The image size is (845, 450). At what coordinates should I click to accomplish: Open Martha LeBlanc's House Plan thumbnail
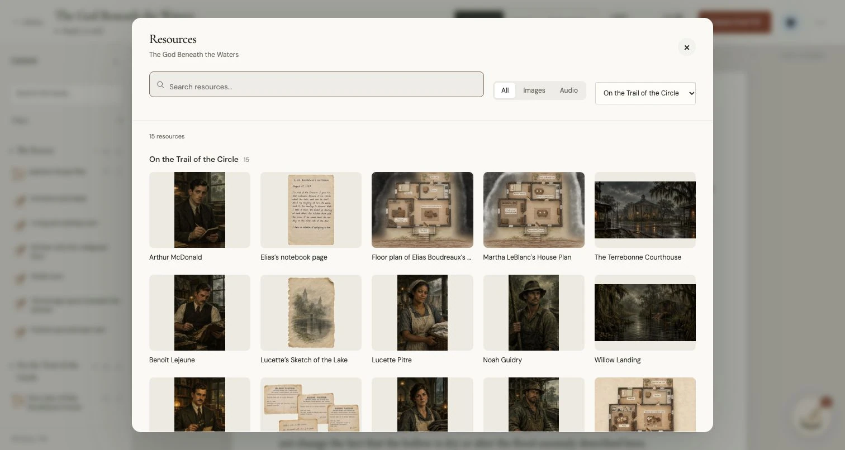[x=534, y=210]
